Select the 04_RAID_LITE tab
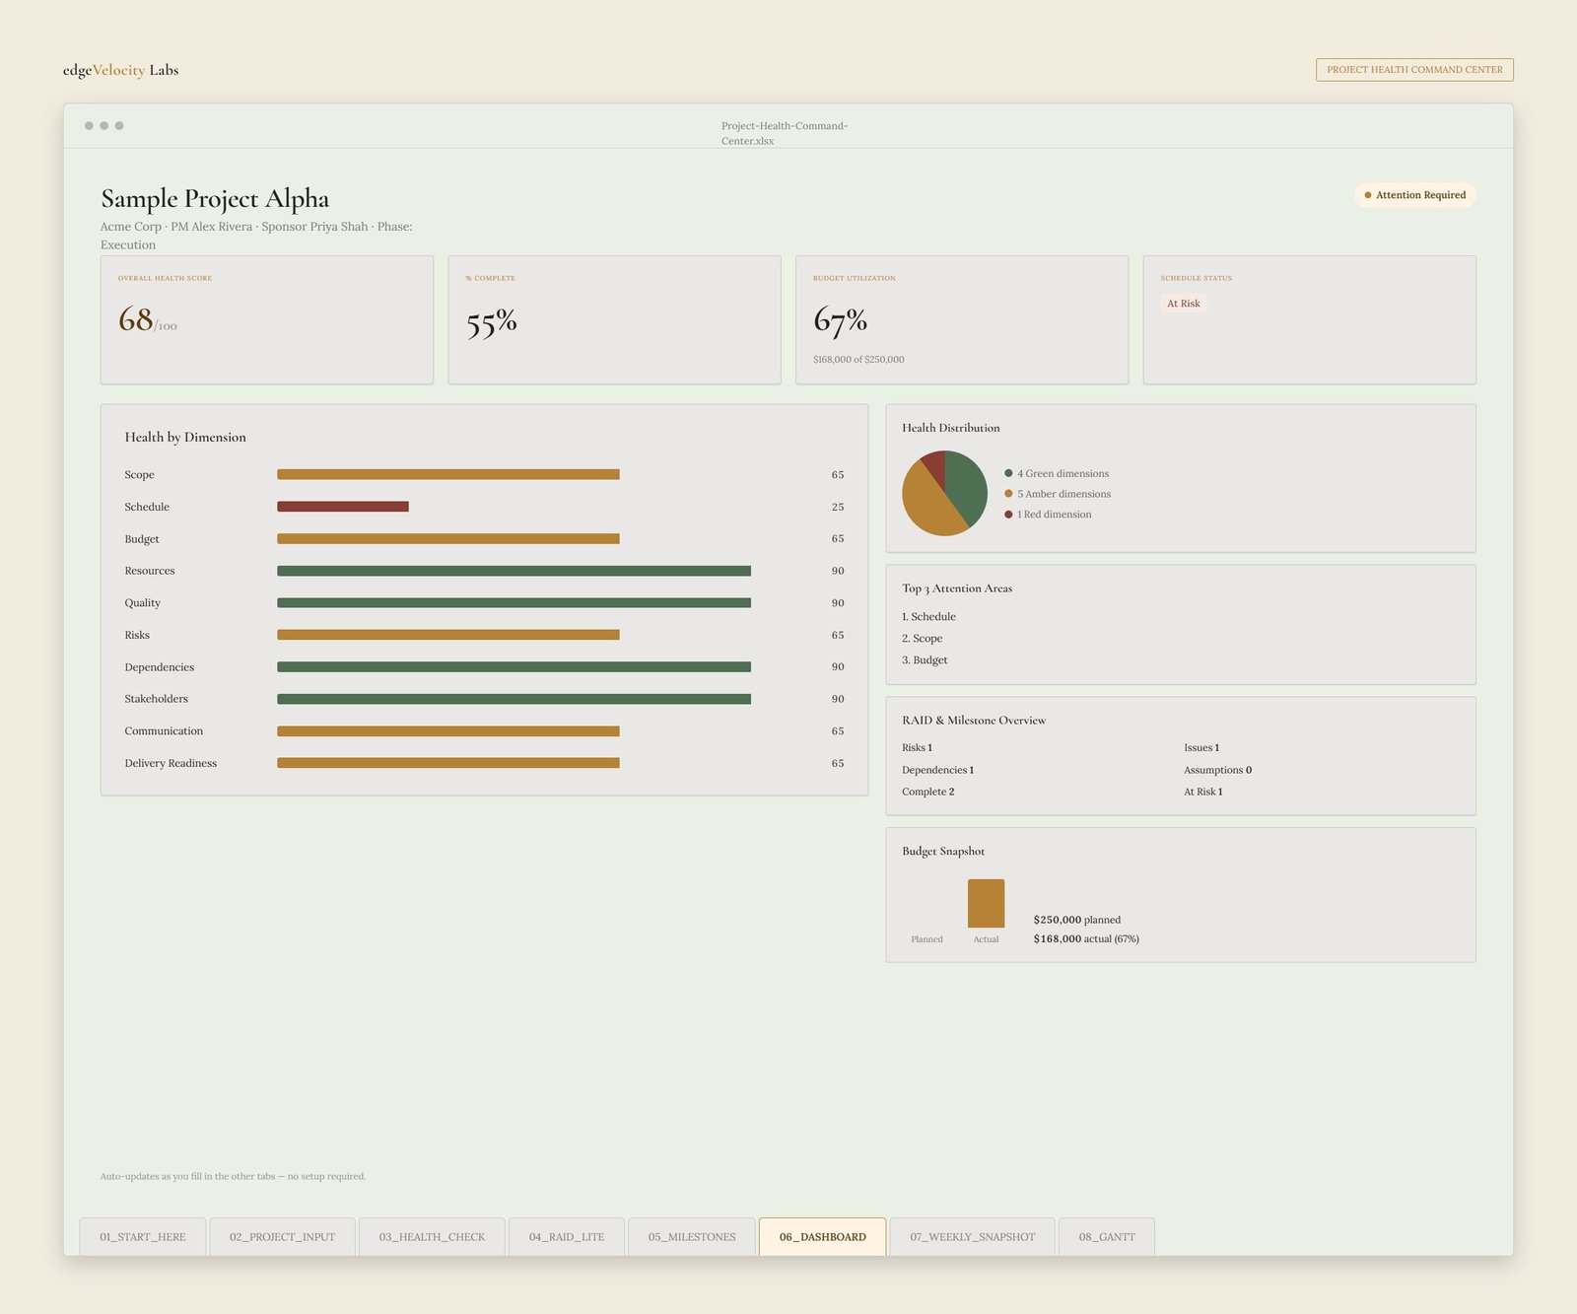 click(x=567, y=1236)
